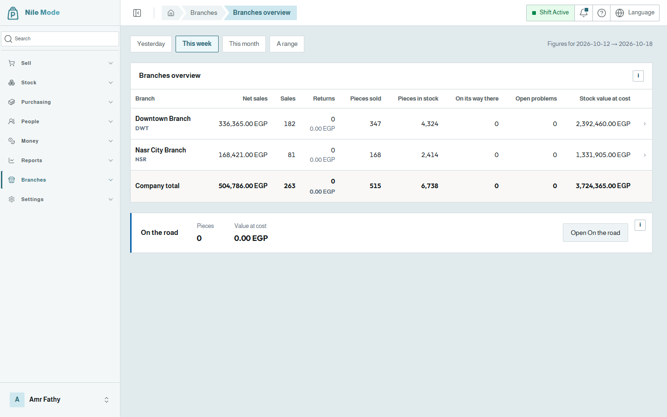667x417 pixels.
Task: Expand the Stock menu chevron
Action: coord(111,82)
